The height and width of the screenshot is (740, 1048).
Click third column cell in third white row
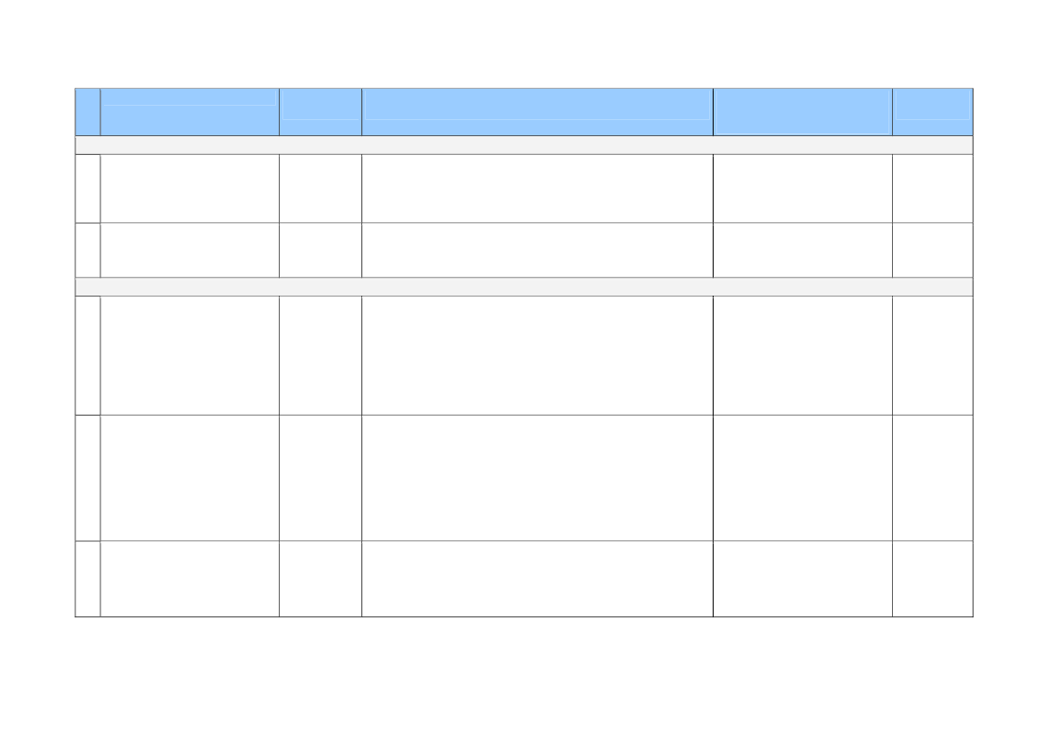(x=321, y=356)
